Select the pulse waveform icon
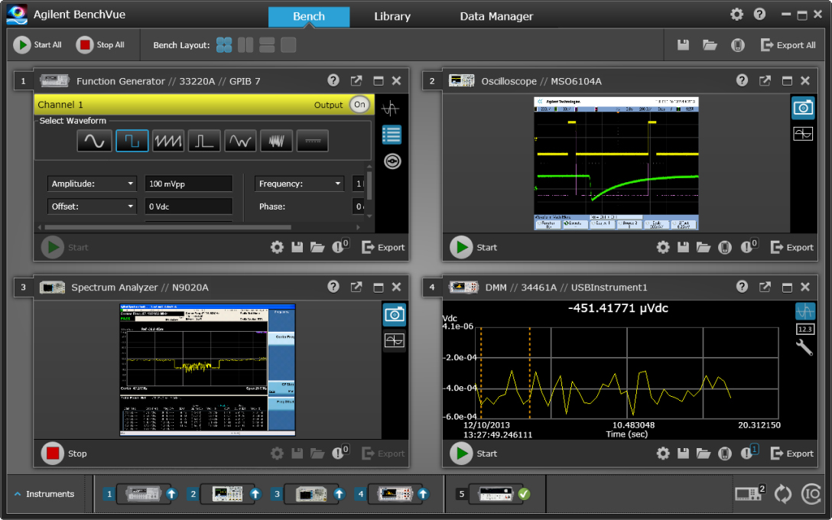 (x=204, y=141)
